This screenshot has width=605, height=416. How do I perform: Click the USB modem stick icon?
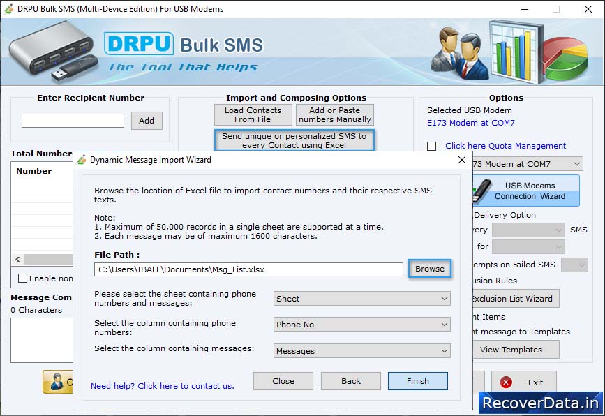482,191
